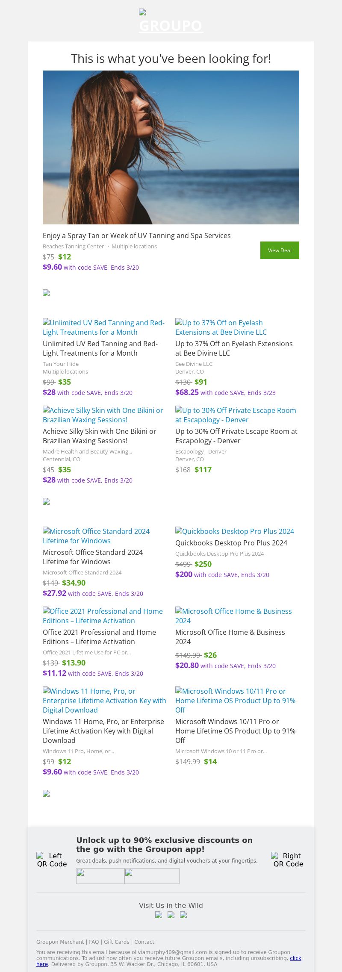
Task: Click the Left QR Code image
Action: pyautogui.click(x=52, y=860)
